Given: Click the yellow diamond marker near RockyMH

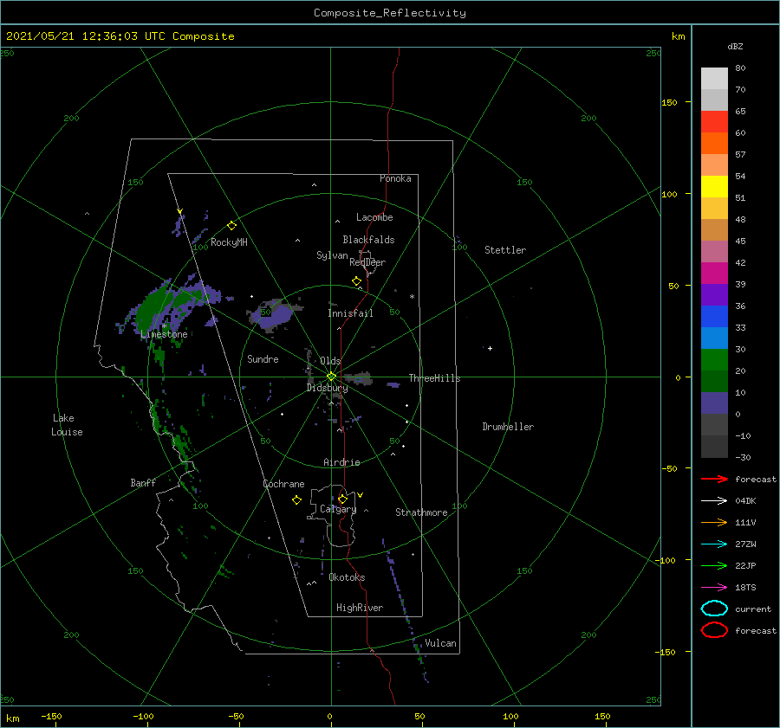Looking at the screenshot, I should click(231, 226).
